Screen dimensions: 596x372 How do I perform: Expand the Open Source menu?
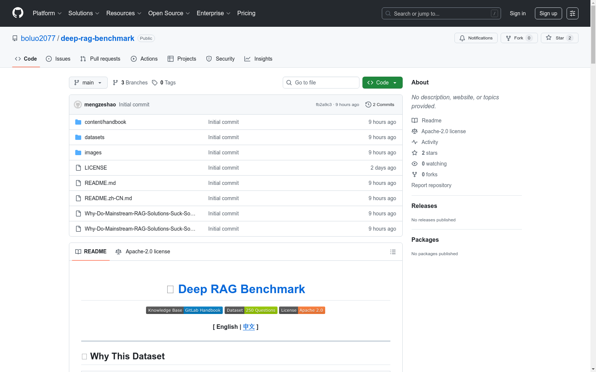click(169, 13)
